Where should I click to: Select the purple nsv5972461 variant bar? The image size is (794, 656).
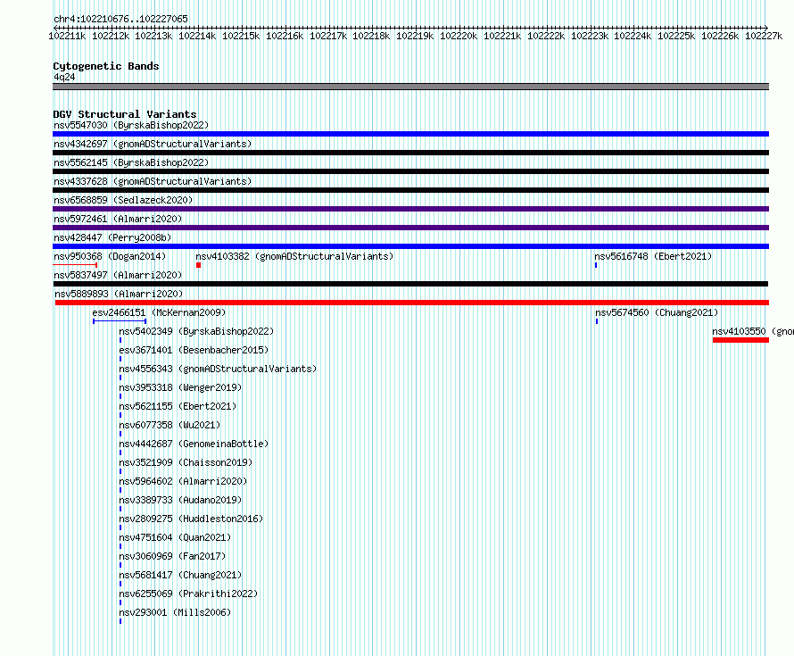pos(410,228)
